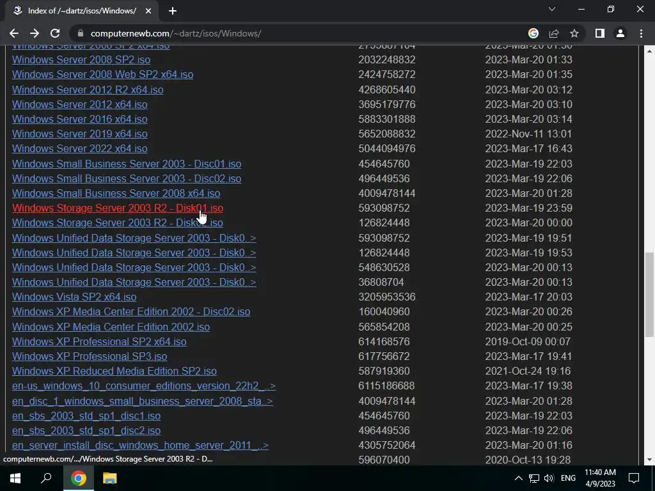This screenshot has width=655, height=491.
Task: Open the Windows Start menu
Action: (15, 478)
